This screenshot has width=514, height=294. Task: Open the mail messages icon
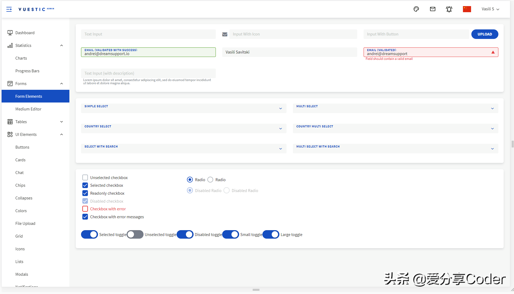tap(433, 9)
